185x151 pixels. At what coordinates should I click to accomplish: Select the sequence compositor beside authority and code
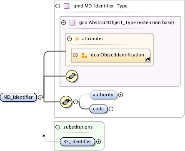[x=66, y=102]
